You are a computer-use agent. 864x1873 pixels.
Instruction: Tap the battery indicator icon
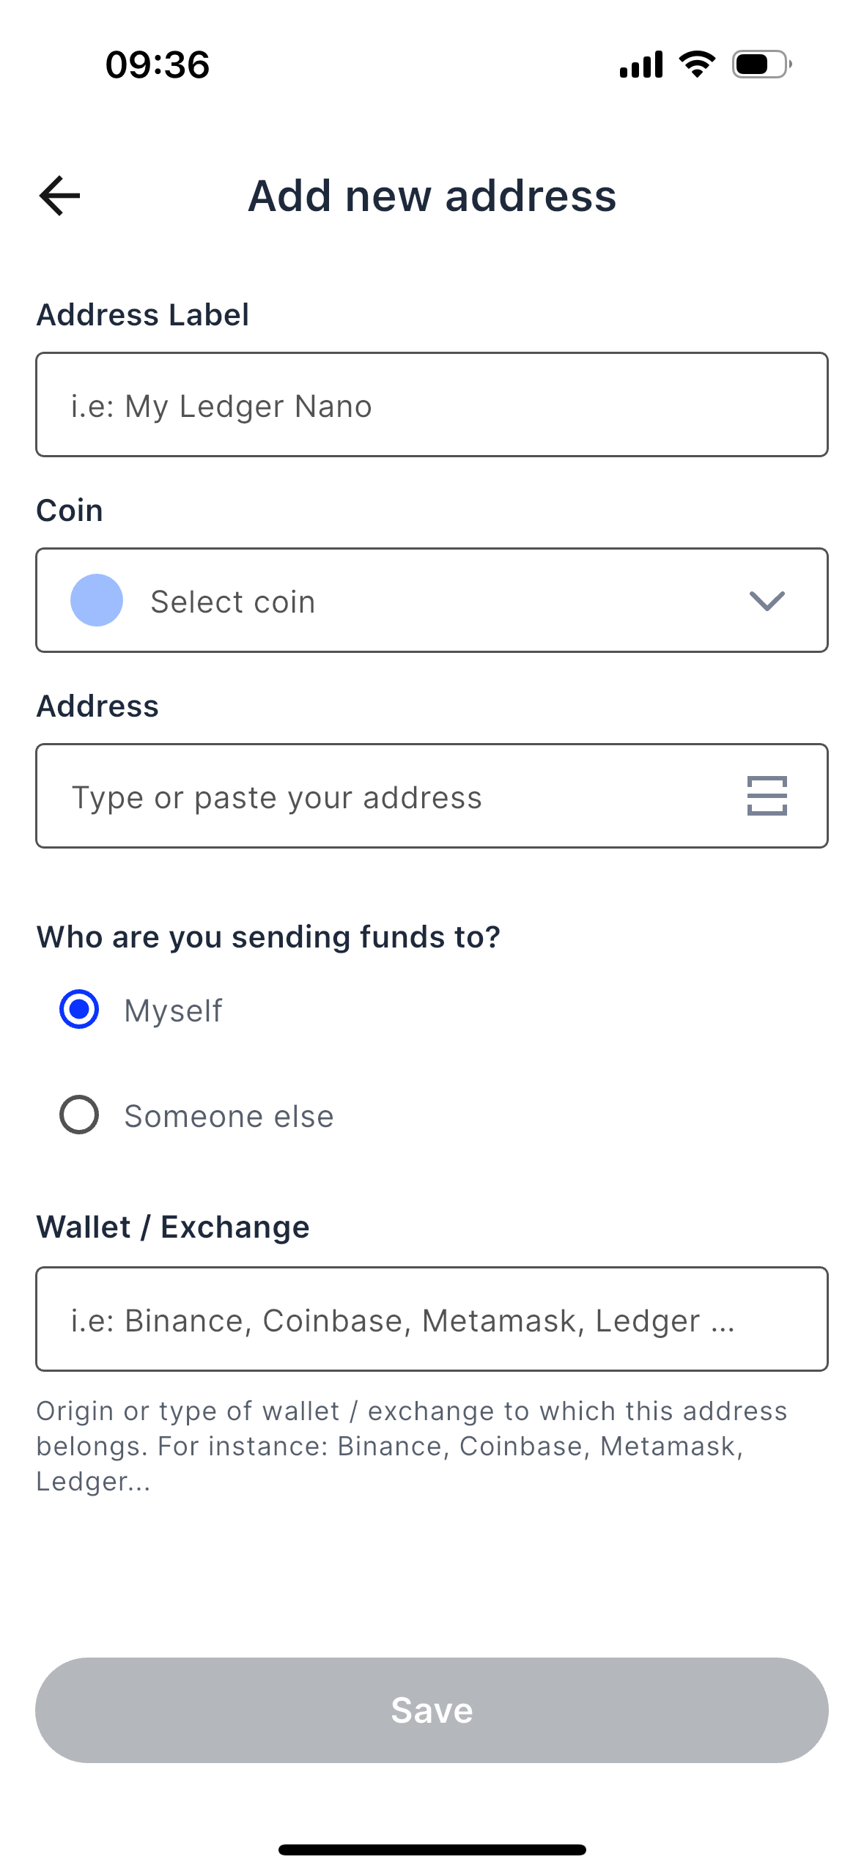(761, 64)
